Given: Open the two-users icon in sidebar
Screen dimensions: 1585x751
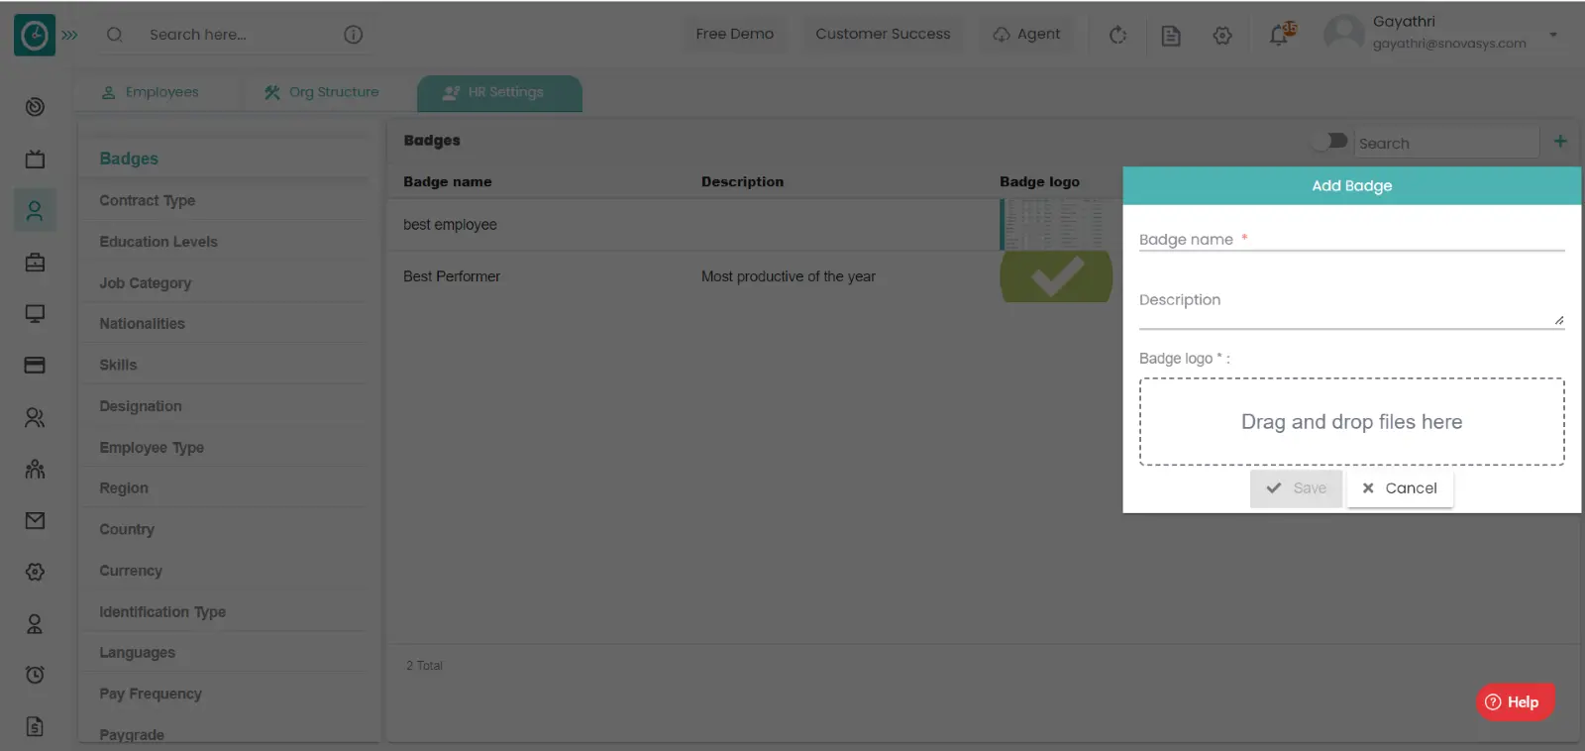Looking at the screenshot, I should pyautogui.click(x=35, y=417).
